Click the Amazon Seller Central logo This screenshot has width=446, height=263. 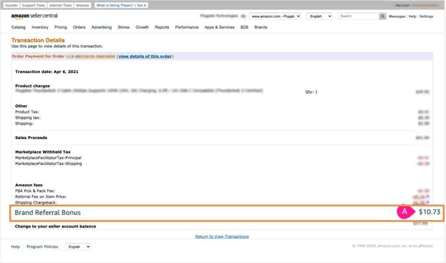tap(34, 16)
